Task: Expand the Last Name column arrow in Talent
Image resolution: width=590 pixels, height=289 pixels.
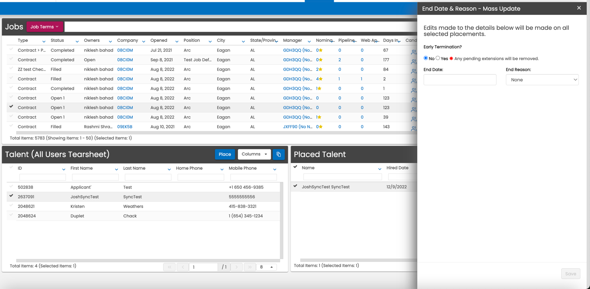Action: pyautogui.click(x=169, y=169)
